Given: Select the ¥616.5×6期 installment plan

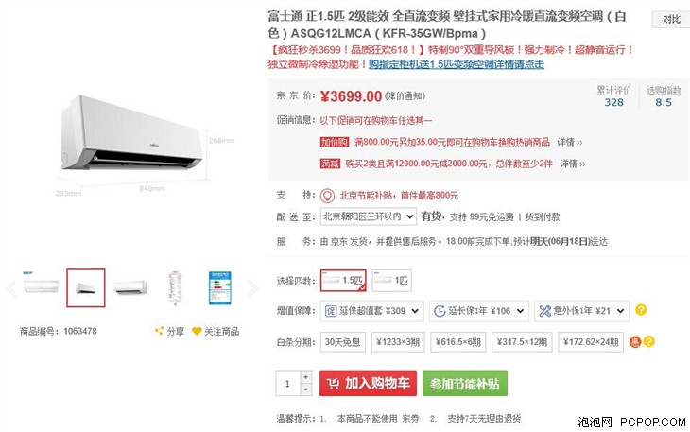Looking at the screenshot, I should [457, 342].
